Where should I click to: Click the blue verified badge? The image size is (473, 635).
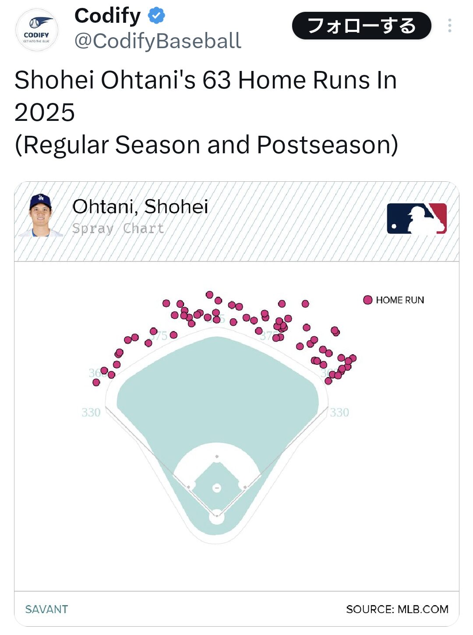point(156,16)
